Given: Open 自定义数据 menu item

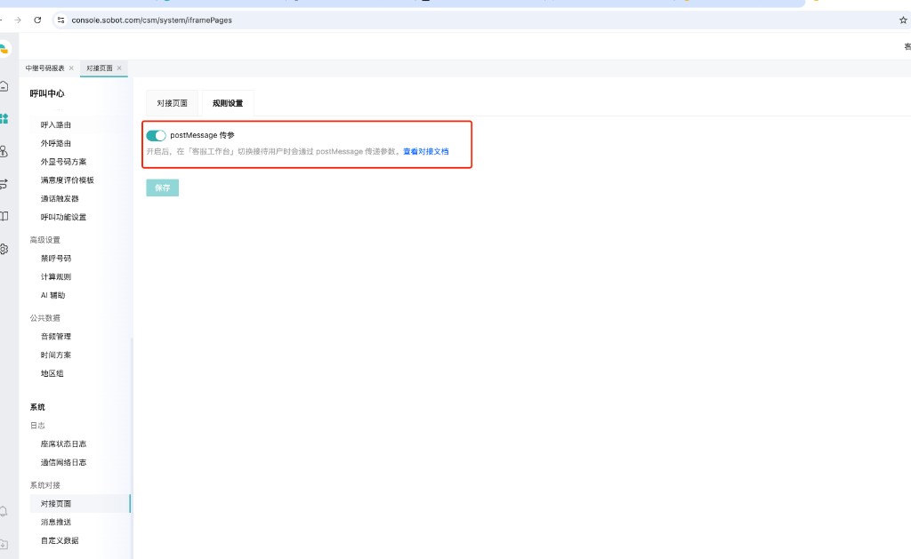Looking at the screenshot, I should tap(60, 541).
